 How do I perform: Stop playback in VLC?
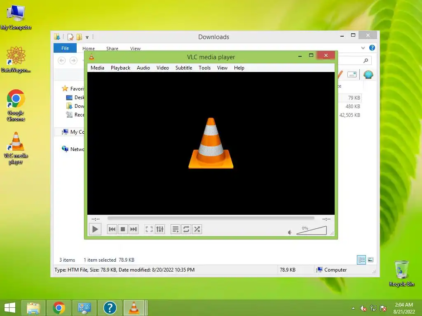pyautogui.click(x=123, y=229)
